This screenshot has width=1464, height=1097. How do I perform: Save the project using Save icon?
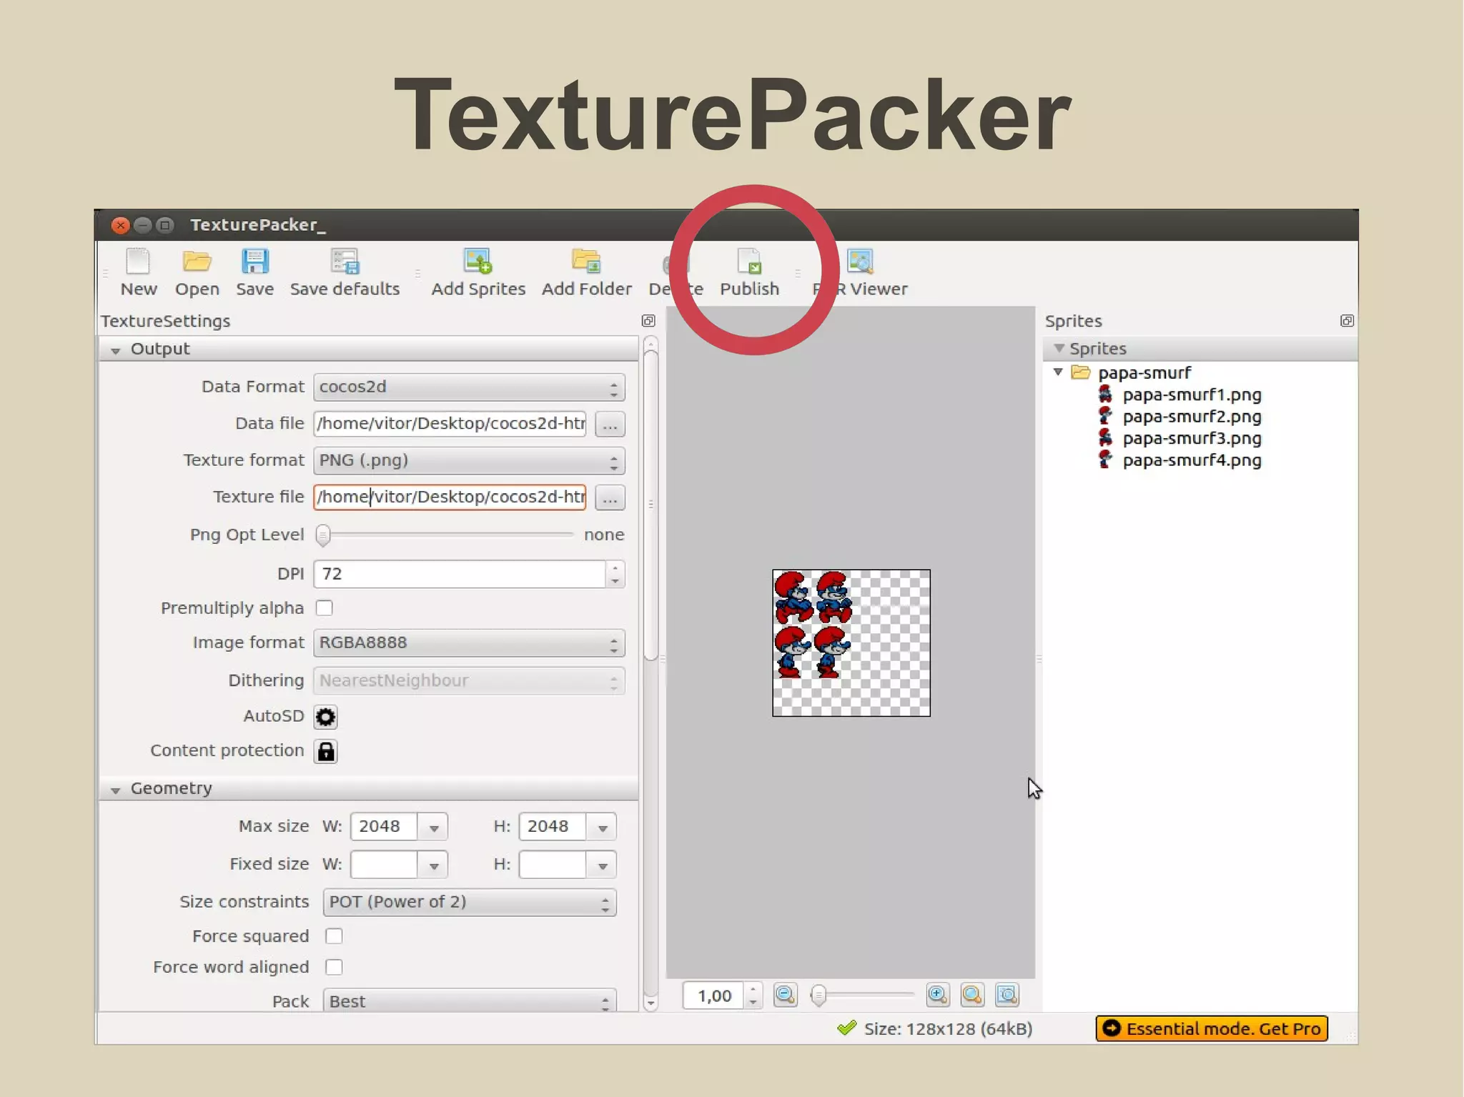[254, 272]
